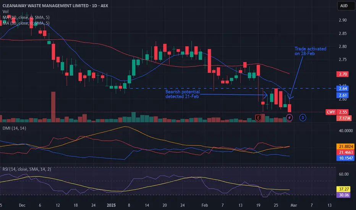Click the Mar label on time axis
The width and height of the screenshot is (356, 210).
point(294,205)
